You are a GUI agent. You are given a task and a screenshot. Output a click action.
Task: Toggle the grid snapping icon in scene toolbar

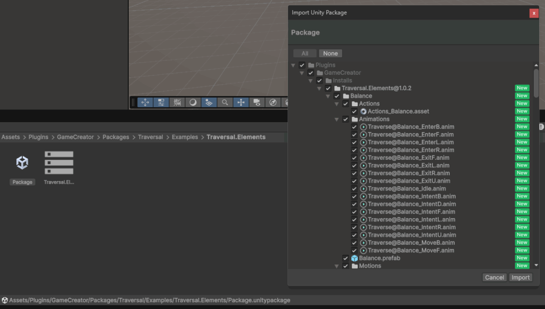[177, 102]
